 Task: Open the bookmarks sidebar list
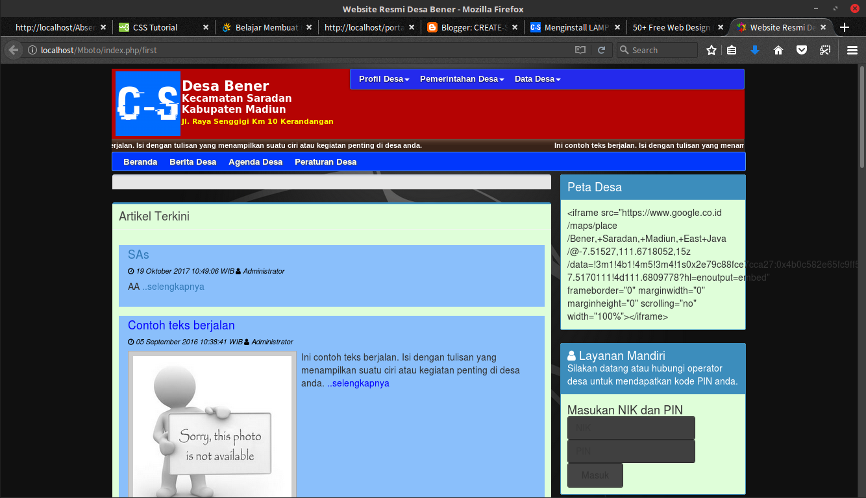[x=732, y=49]
